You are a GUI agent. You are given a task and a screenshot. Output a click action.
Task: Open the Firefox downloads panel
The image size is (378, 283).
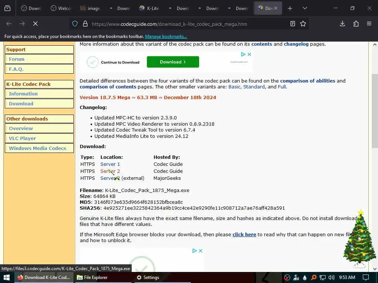pos(342,24)
